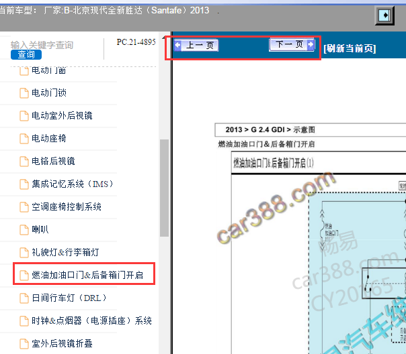Open 空调座椅控制系统 entry
Screen dimensions: 406x354
tap(67, 206)
